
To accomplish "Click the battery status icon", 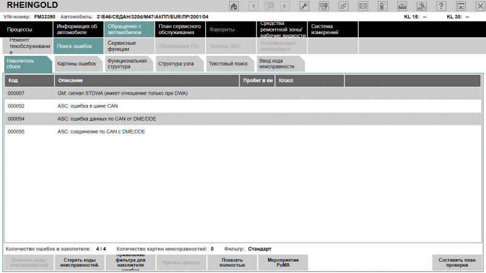I will [x=383, y=6].
